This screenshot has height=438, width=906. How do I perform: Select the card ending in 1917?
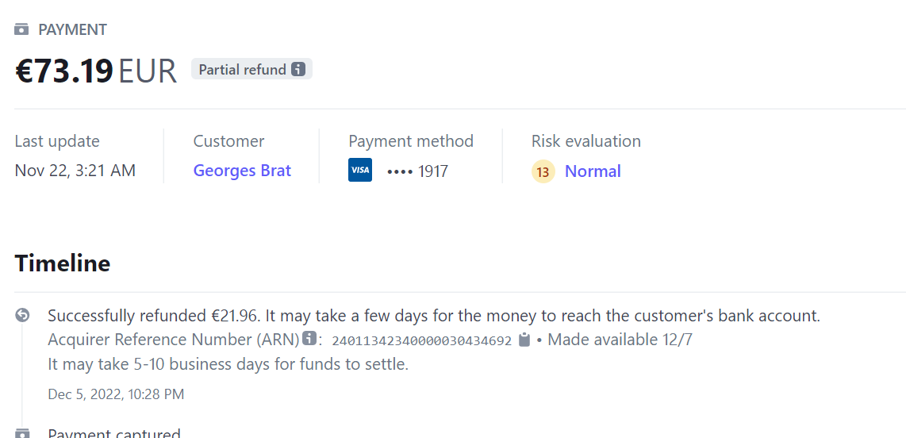[417, 171]
